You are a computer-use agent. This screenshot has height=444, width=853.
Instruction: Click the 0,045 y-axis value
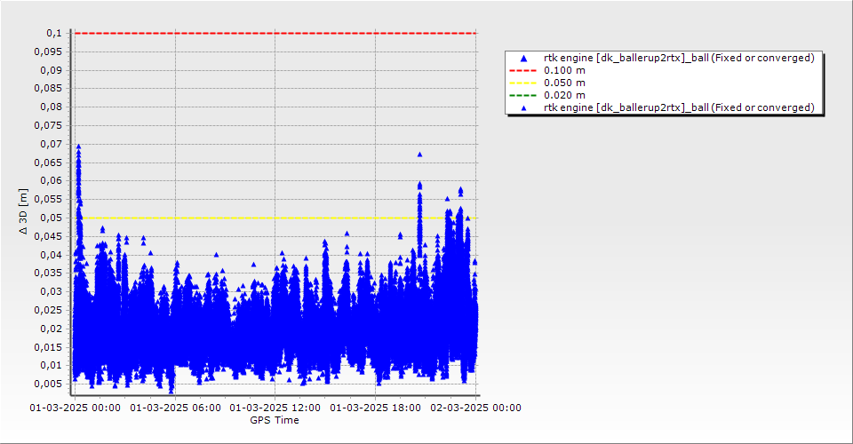pyautogui.click(x=48, y=236)
